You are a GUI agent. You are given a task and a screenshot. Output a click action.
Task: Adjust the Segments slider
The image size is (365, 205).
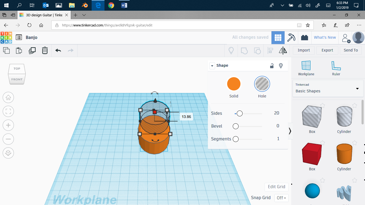[235, 139]
